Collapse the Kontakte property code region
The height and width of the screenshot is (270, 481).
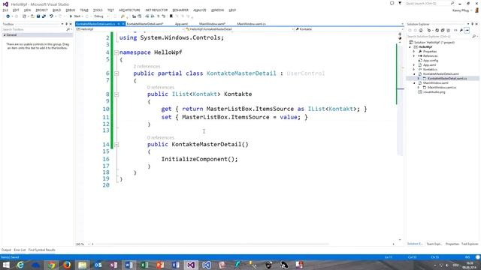tap(116, 94)
